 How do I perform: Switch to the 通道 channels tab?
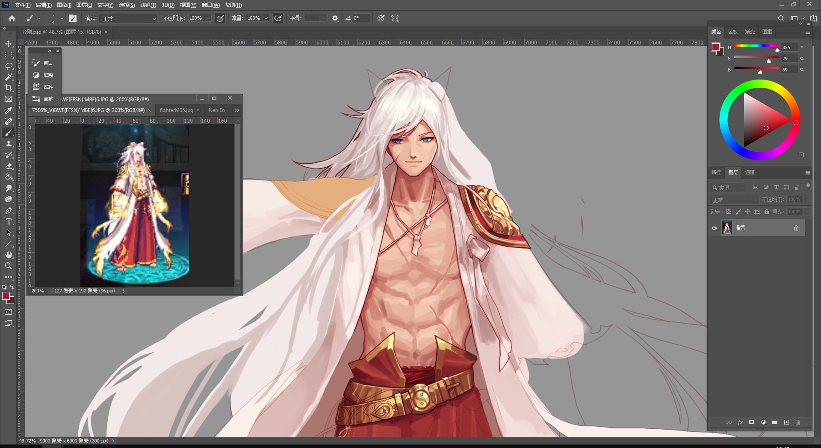point(750,172)
